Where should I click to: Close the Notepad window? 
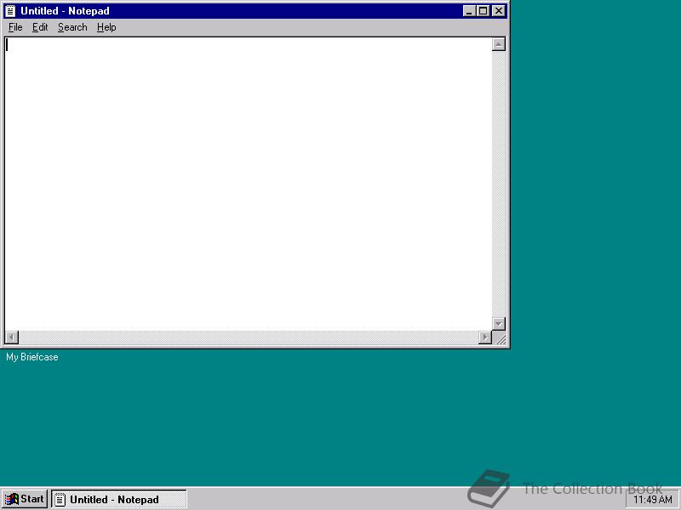point(499,11)
